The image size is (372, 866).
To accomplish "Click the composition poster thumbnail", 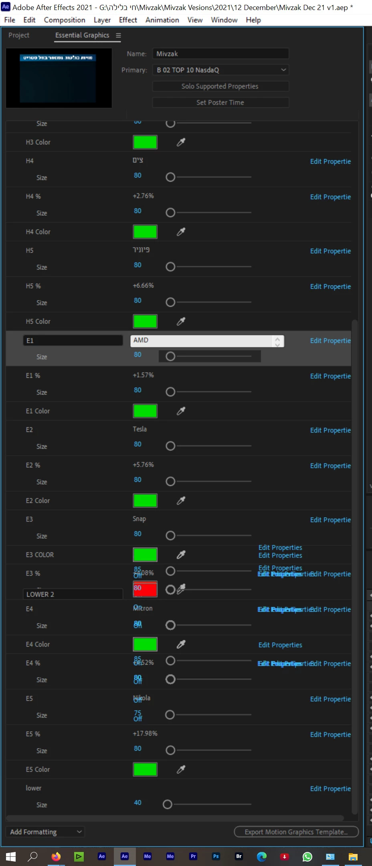I will click(59, 78).
